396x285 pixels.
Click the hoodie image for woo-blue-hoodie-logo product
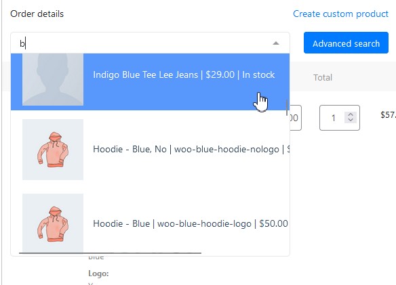pyautogui.click(x=53, y=223)
